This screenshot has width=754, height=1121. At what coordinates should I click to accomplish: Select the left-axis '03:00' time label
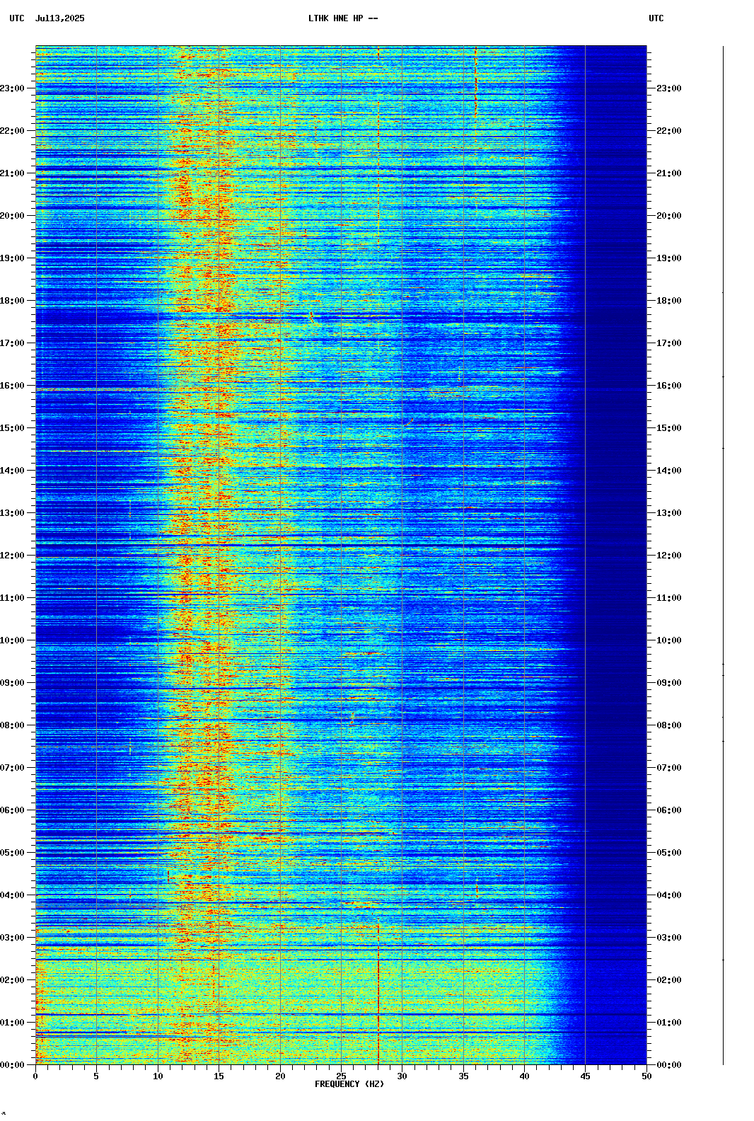(x=12, y=938)
